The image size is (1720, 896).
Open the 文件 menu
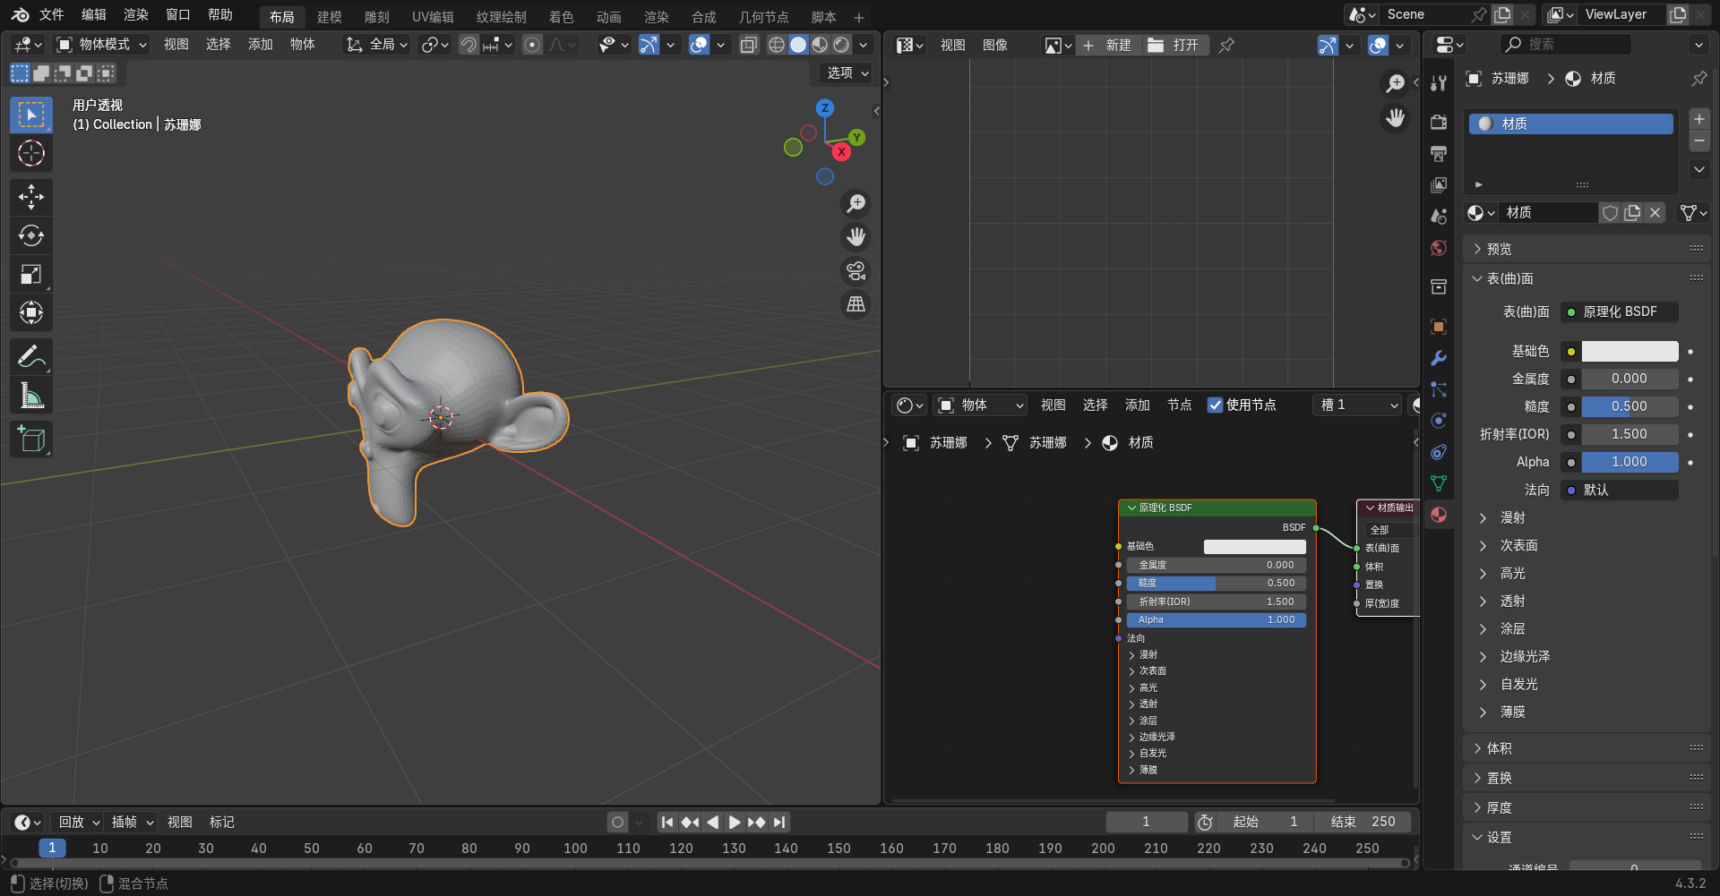[x=52, y=15]
